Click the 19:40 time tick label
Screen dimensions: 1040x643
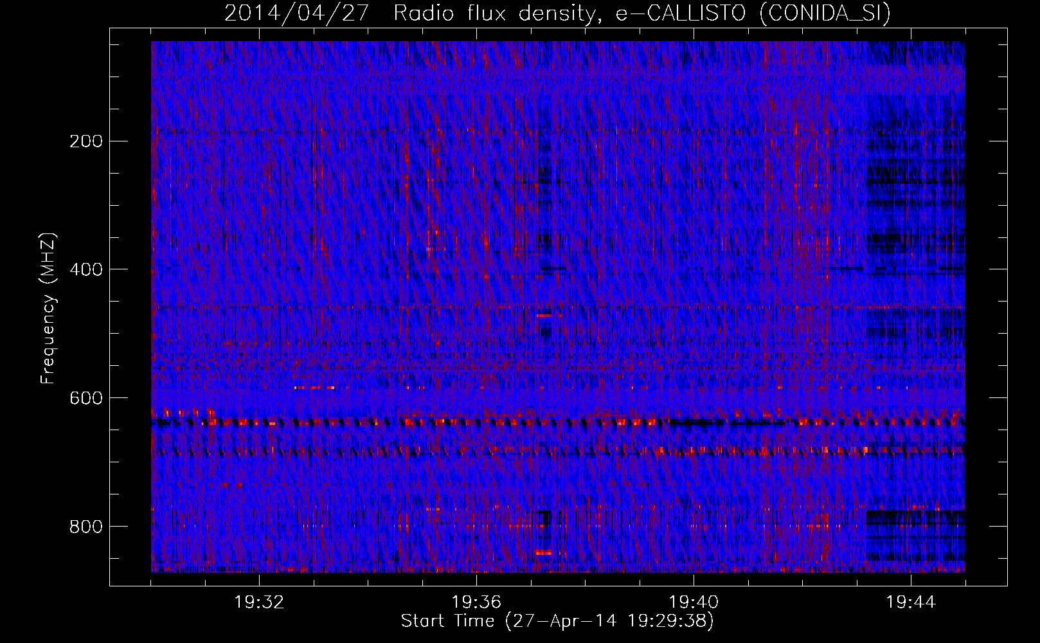[694, 602]
